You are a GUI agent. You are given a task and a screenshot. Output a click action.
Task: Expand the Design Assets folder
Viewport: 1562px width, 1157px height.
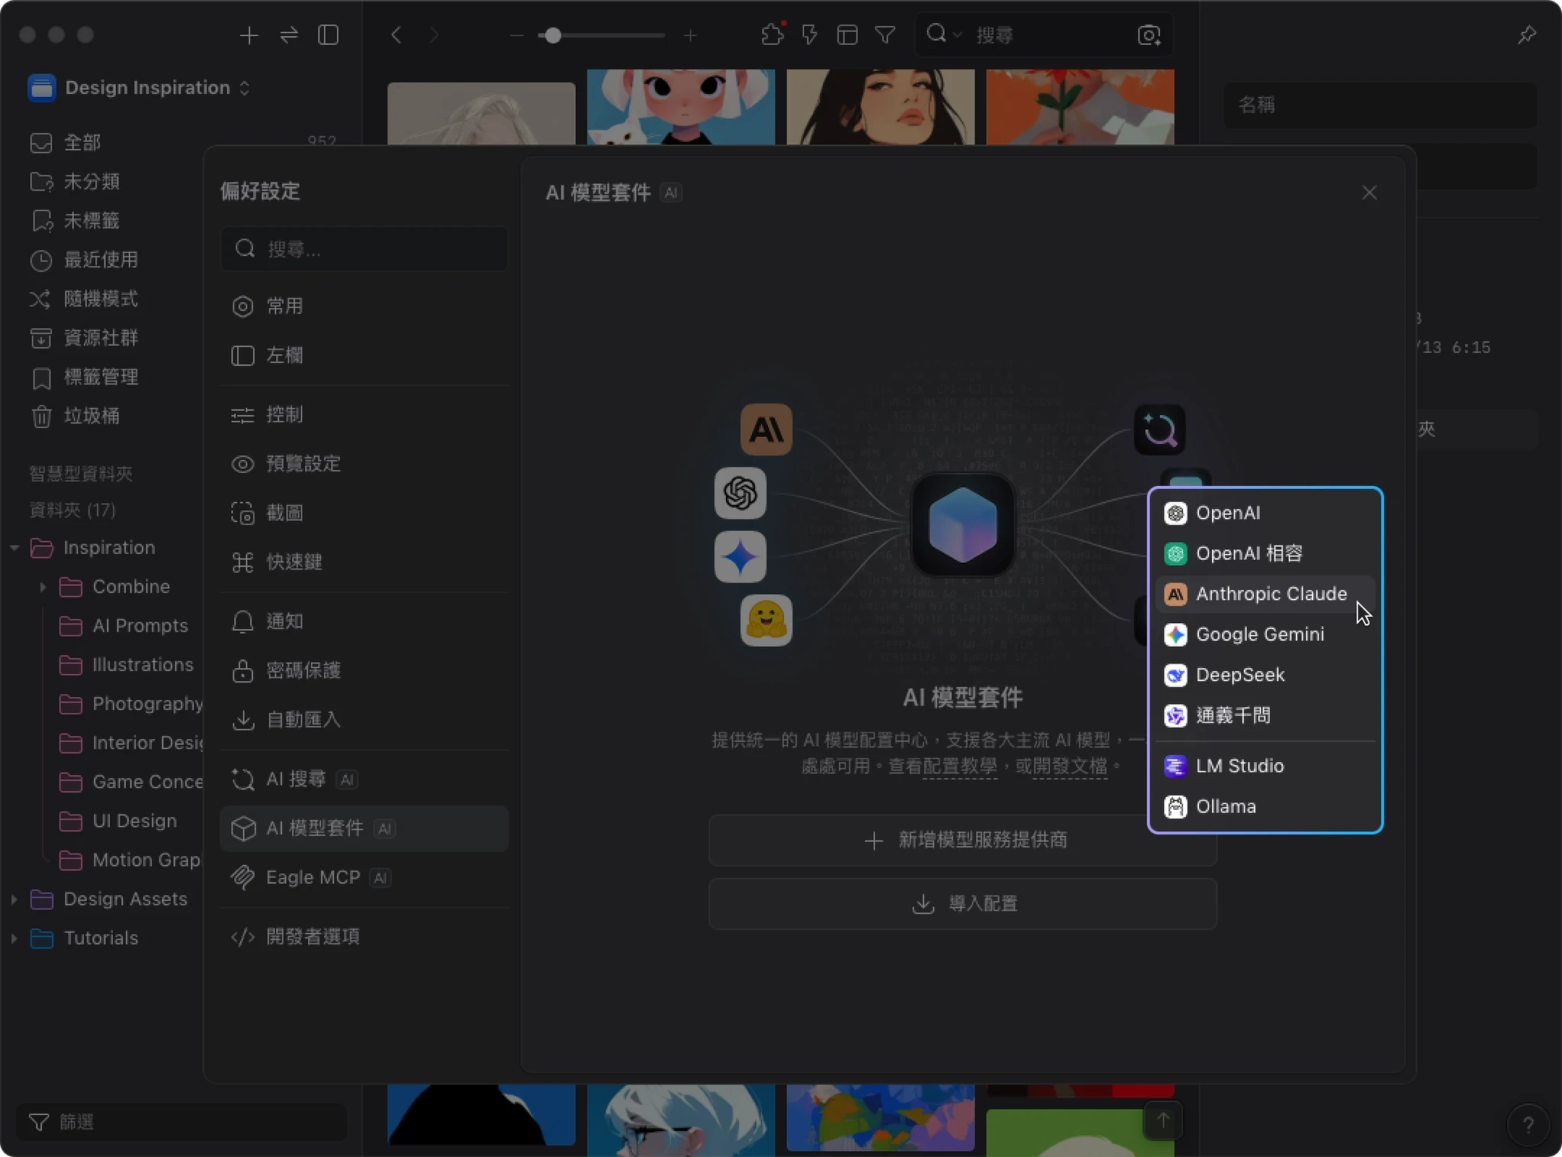tap(14, 899)
